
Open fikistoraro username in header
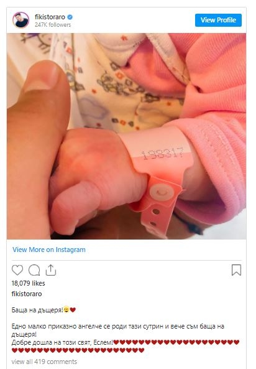click(50, 17)
